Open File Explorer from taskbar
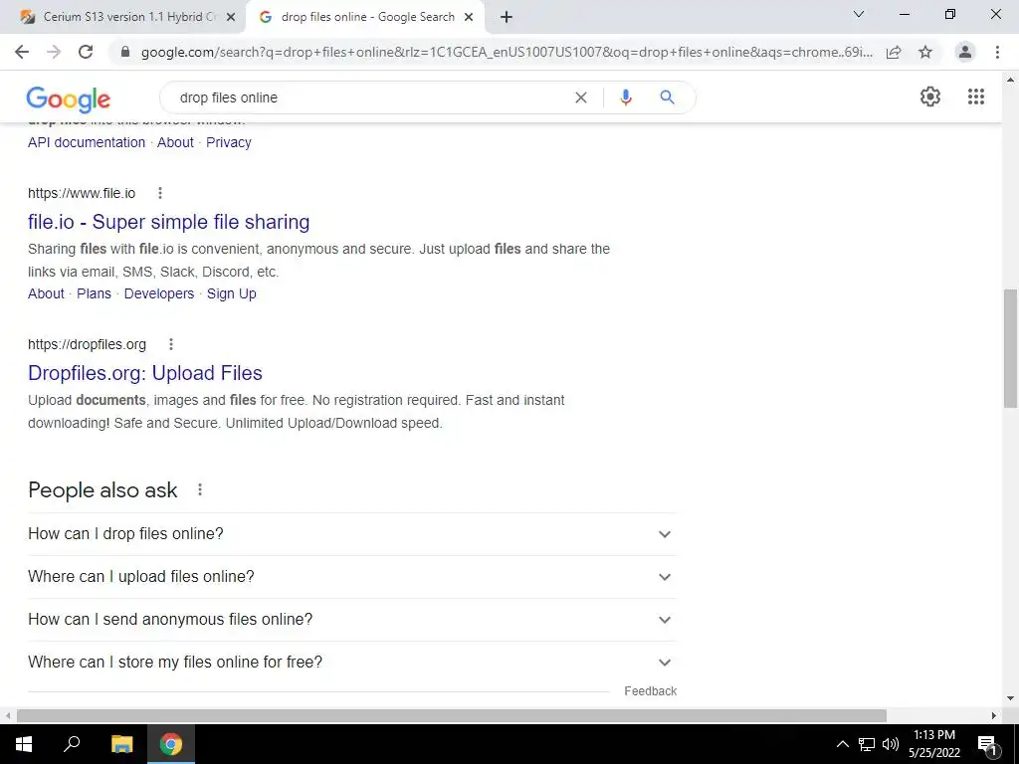This screenshot has height=764, width=1019. tap(121, 744)
